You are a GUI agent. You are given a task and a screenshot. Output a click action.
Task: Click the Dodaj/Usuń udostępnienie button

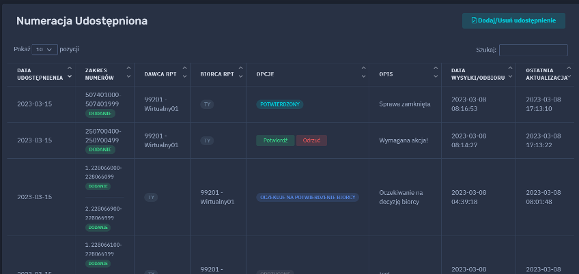click(x=513, y=20)
